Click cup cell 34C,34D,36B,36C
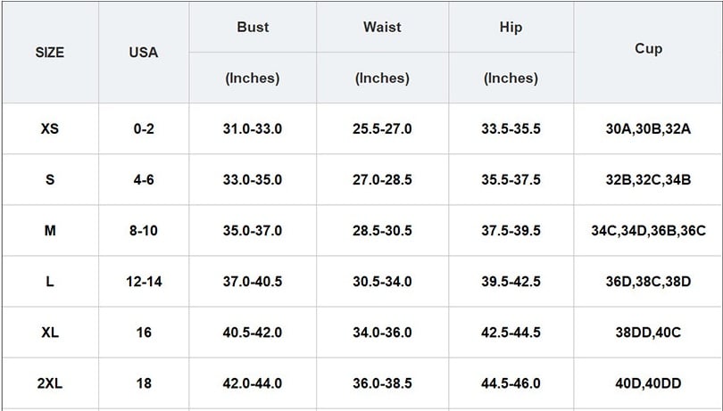 648,230
